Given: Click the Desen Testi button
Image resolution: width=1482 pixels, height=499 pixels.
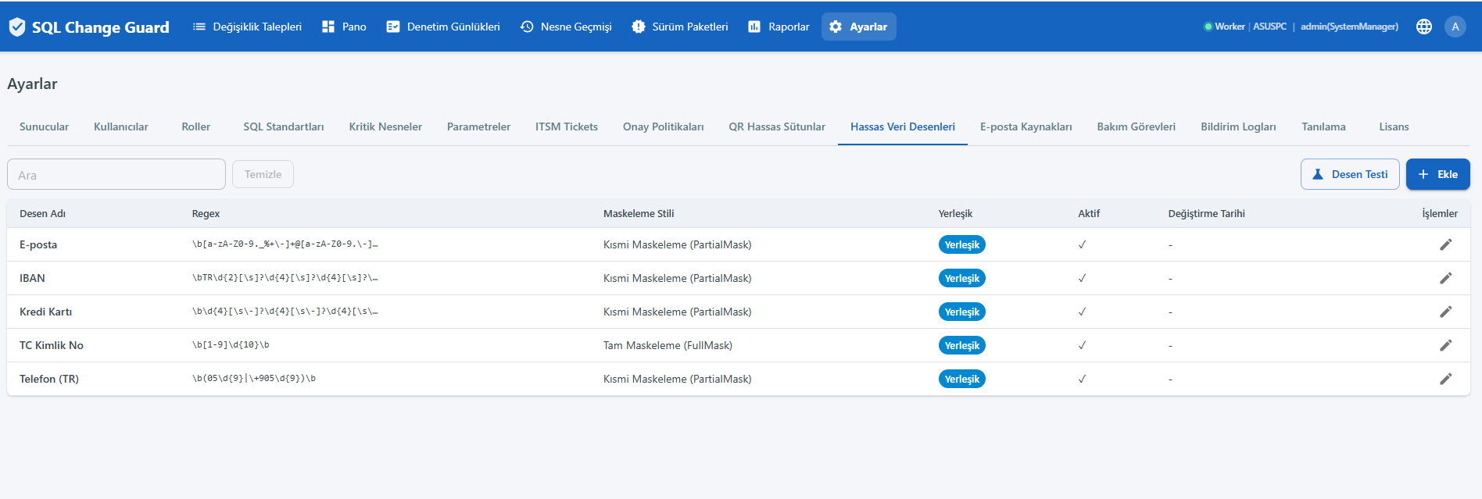Looking at the screenshot, I should point(1350,174).
